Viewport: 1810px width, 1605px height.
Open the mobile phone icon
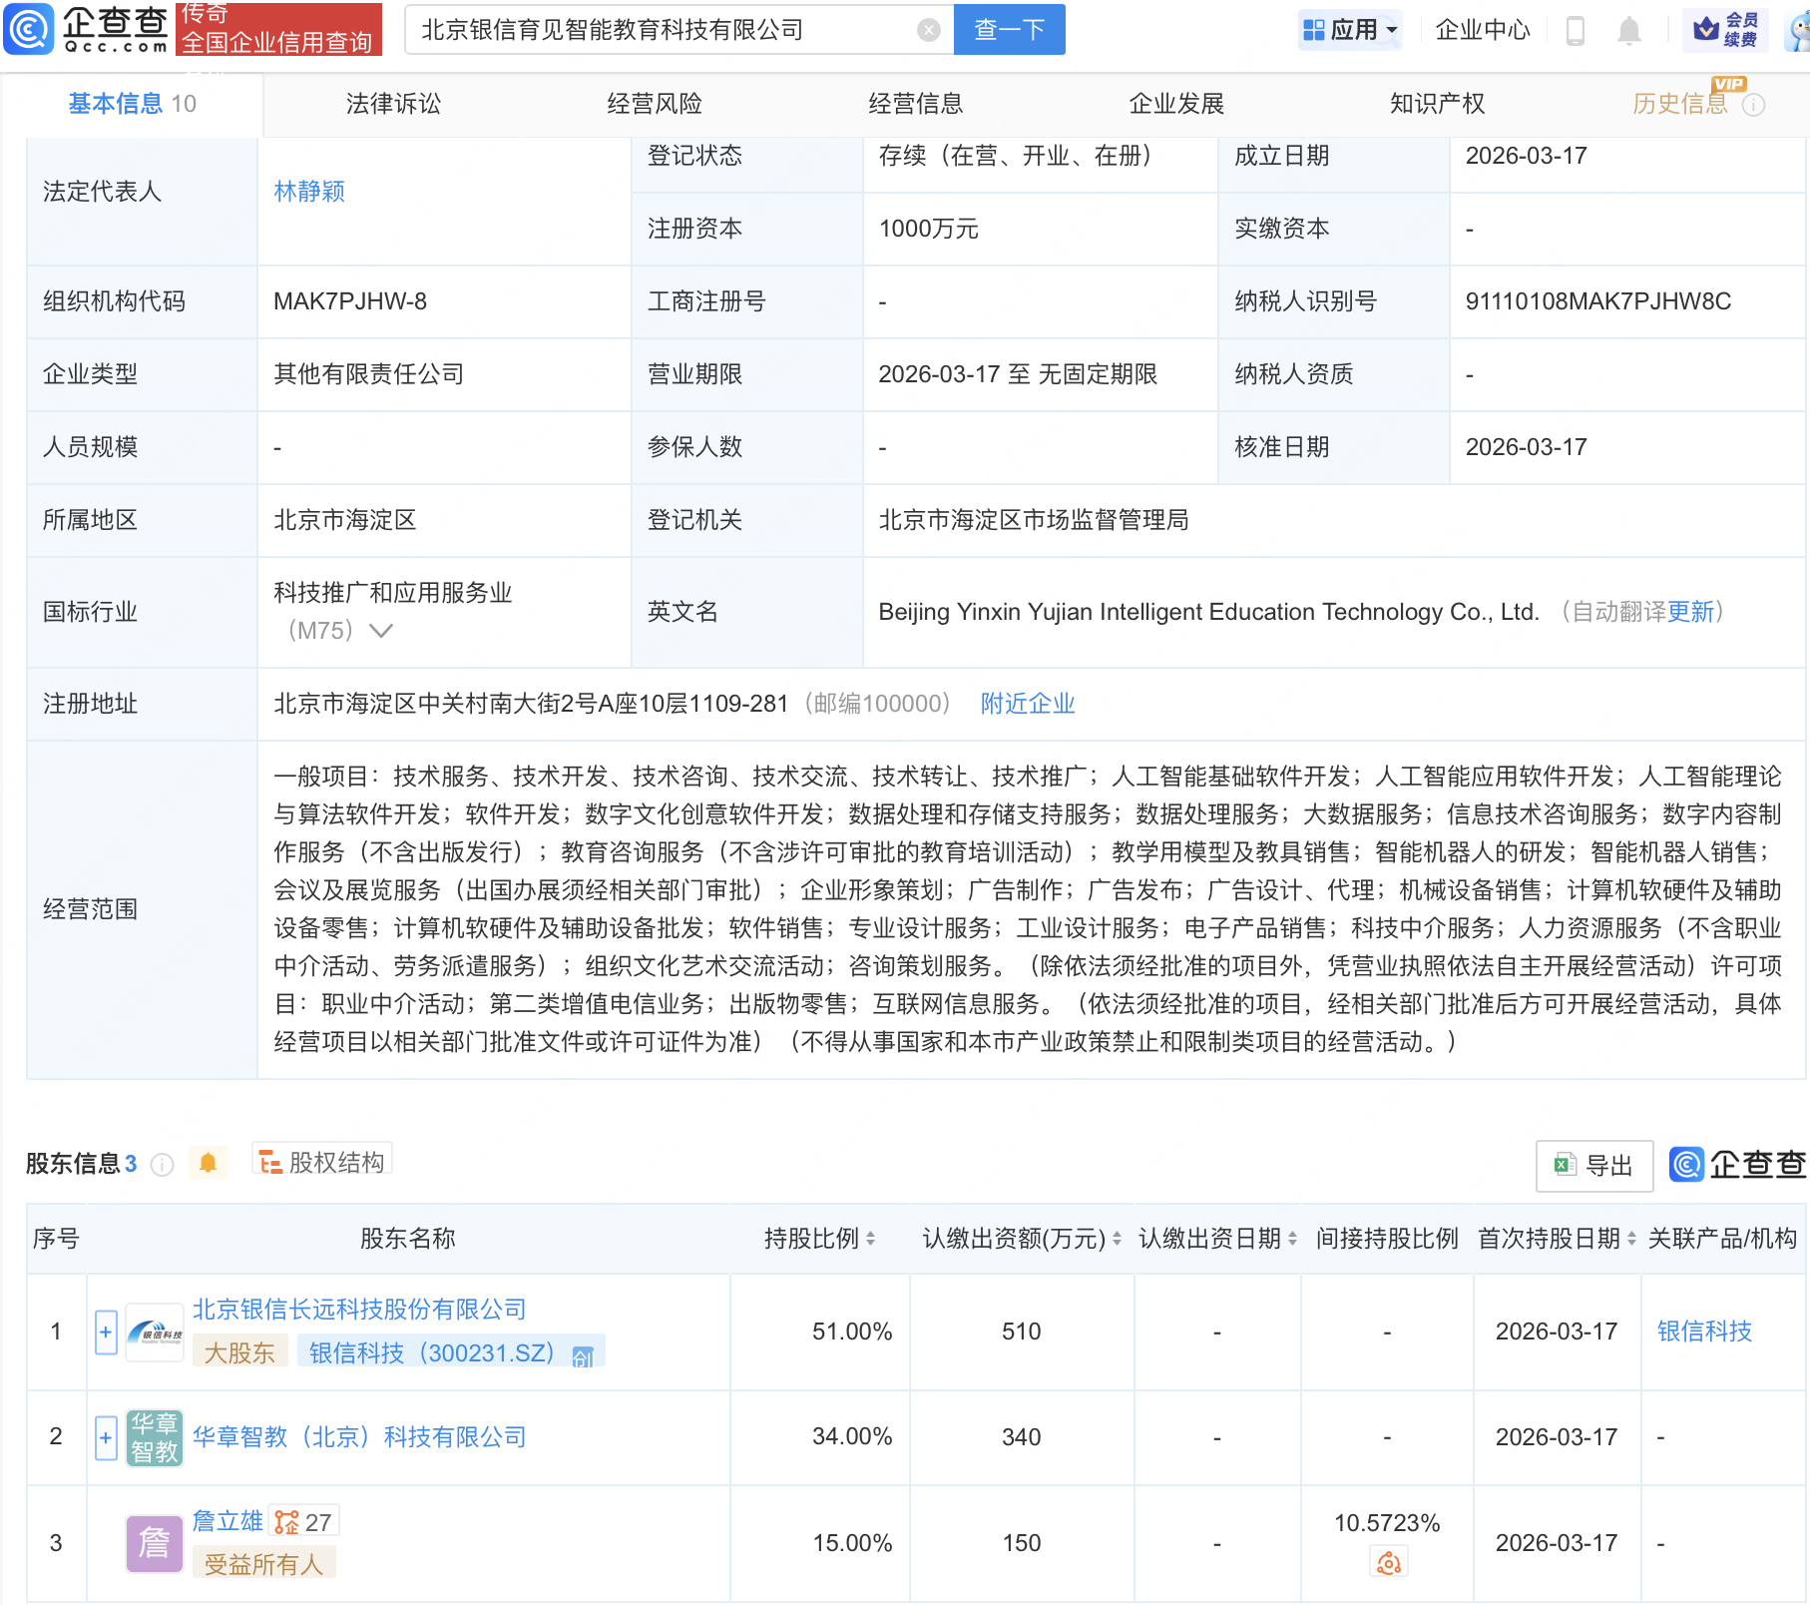pyautogui.click(x=1576, y=30)
